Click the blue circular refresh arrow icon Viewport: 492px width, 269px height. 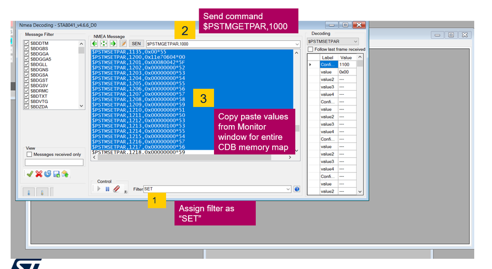[48, 174]
